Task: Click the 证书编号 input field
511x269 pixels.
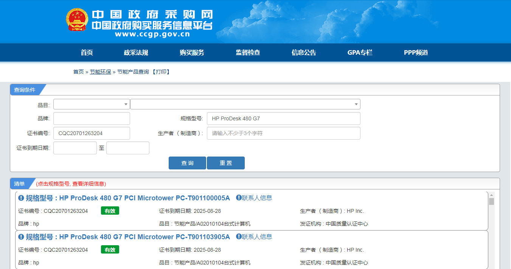Action: [x=92, y=133]
